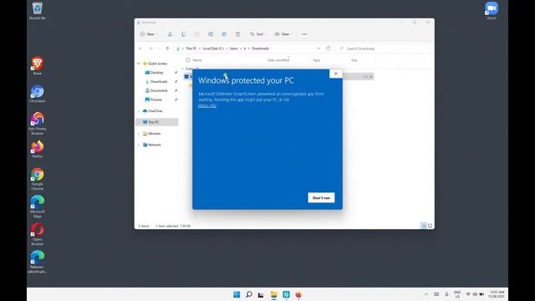
Task: Switch to details view in Explorer status bar
Action: [x=424, y=226]
